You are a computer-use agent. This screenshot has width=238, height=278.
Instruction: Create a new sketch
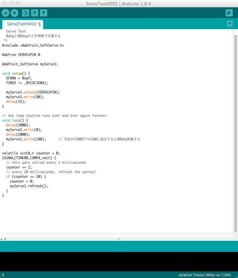click(x=25, y=13)
